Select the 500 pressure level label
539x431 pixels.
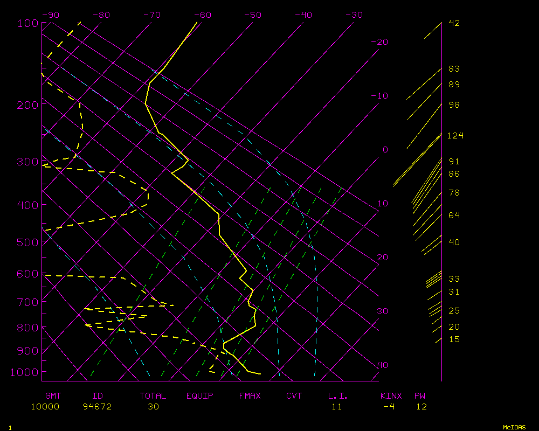tap(27, 242)
